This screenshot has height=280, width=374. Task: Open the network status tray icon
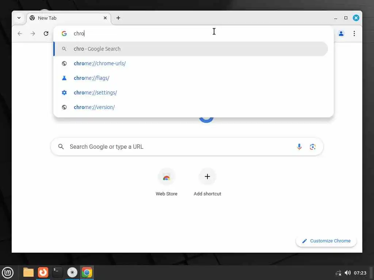[339, 273]
